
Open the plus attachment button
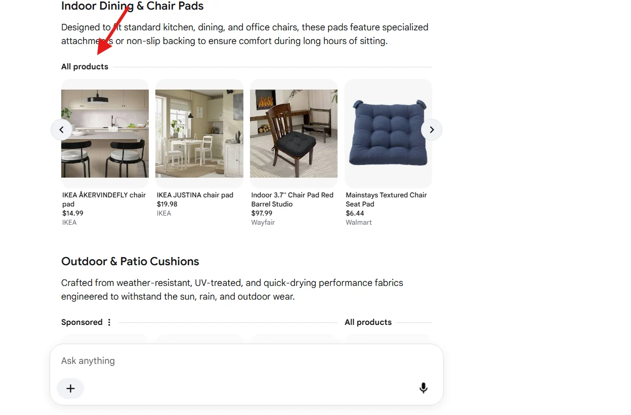coord(70,388)
